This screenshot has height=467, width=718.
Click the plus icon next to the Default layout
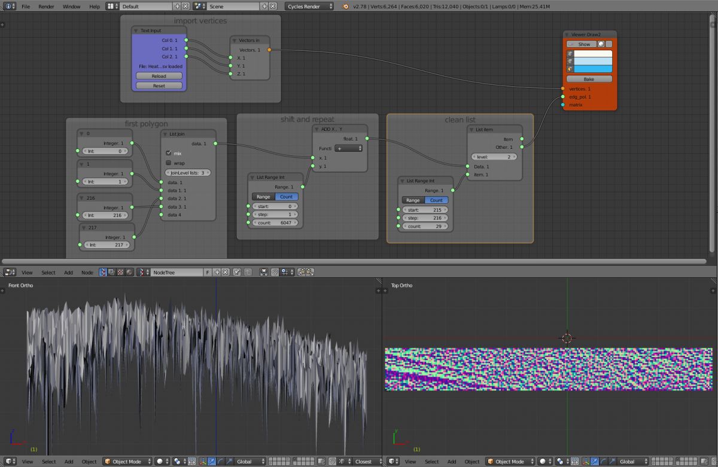click(x=177, y=6)
